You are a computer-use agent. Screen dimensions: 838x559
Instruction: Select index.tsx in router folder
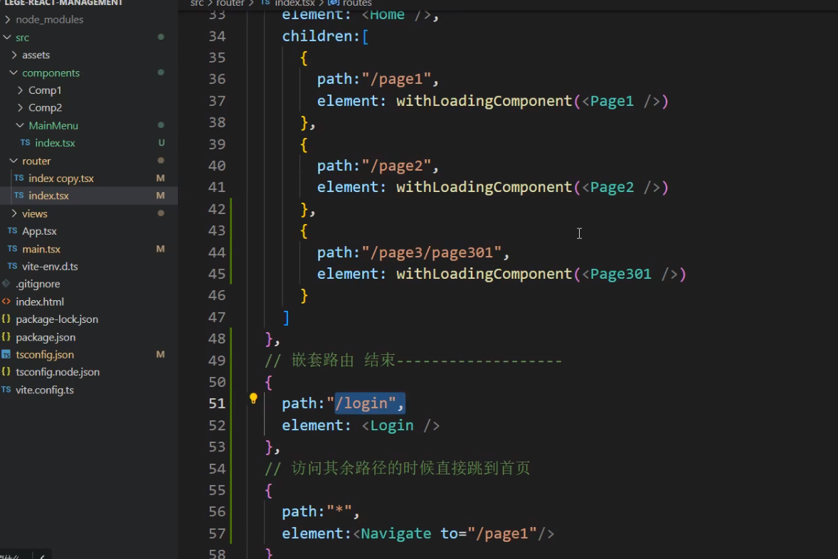(48, 196)
